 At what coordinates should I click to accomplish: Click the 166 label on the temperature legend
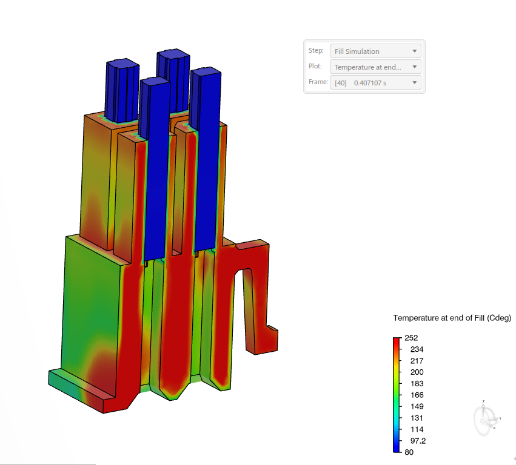(417, 395)
